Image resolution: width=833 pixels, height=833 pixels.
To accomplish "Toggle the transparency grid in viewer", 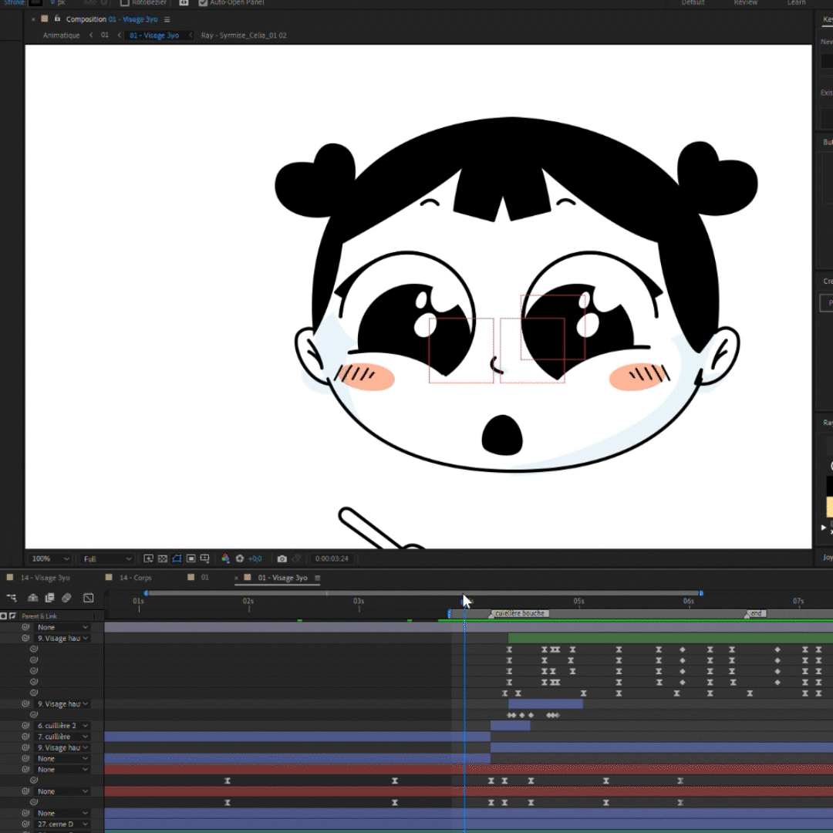I will (x=163, y=558).
